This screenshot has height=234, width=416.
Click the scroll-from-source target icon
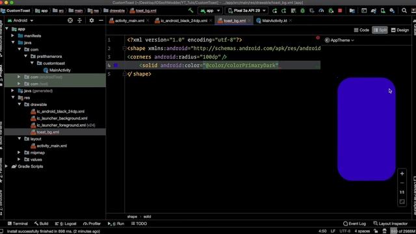[x=70, y=20]
